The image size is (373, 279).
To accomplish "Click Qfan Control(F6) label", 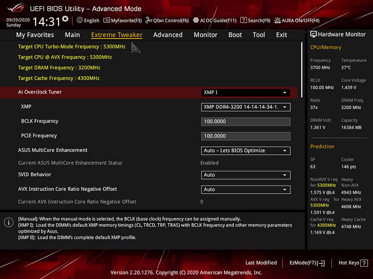I will point(171,21).
